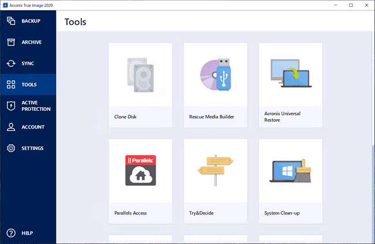Switch to the SYNC section label
The height and width of the screenshot is (244, 375).
pos(28,63)
